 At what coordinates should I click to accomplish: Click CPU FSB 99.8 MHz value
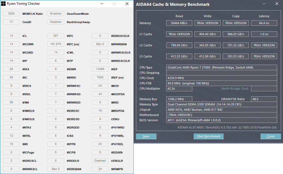222,83
